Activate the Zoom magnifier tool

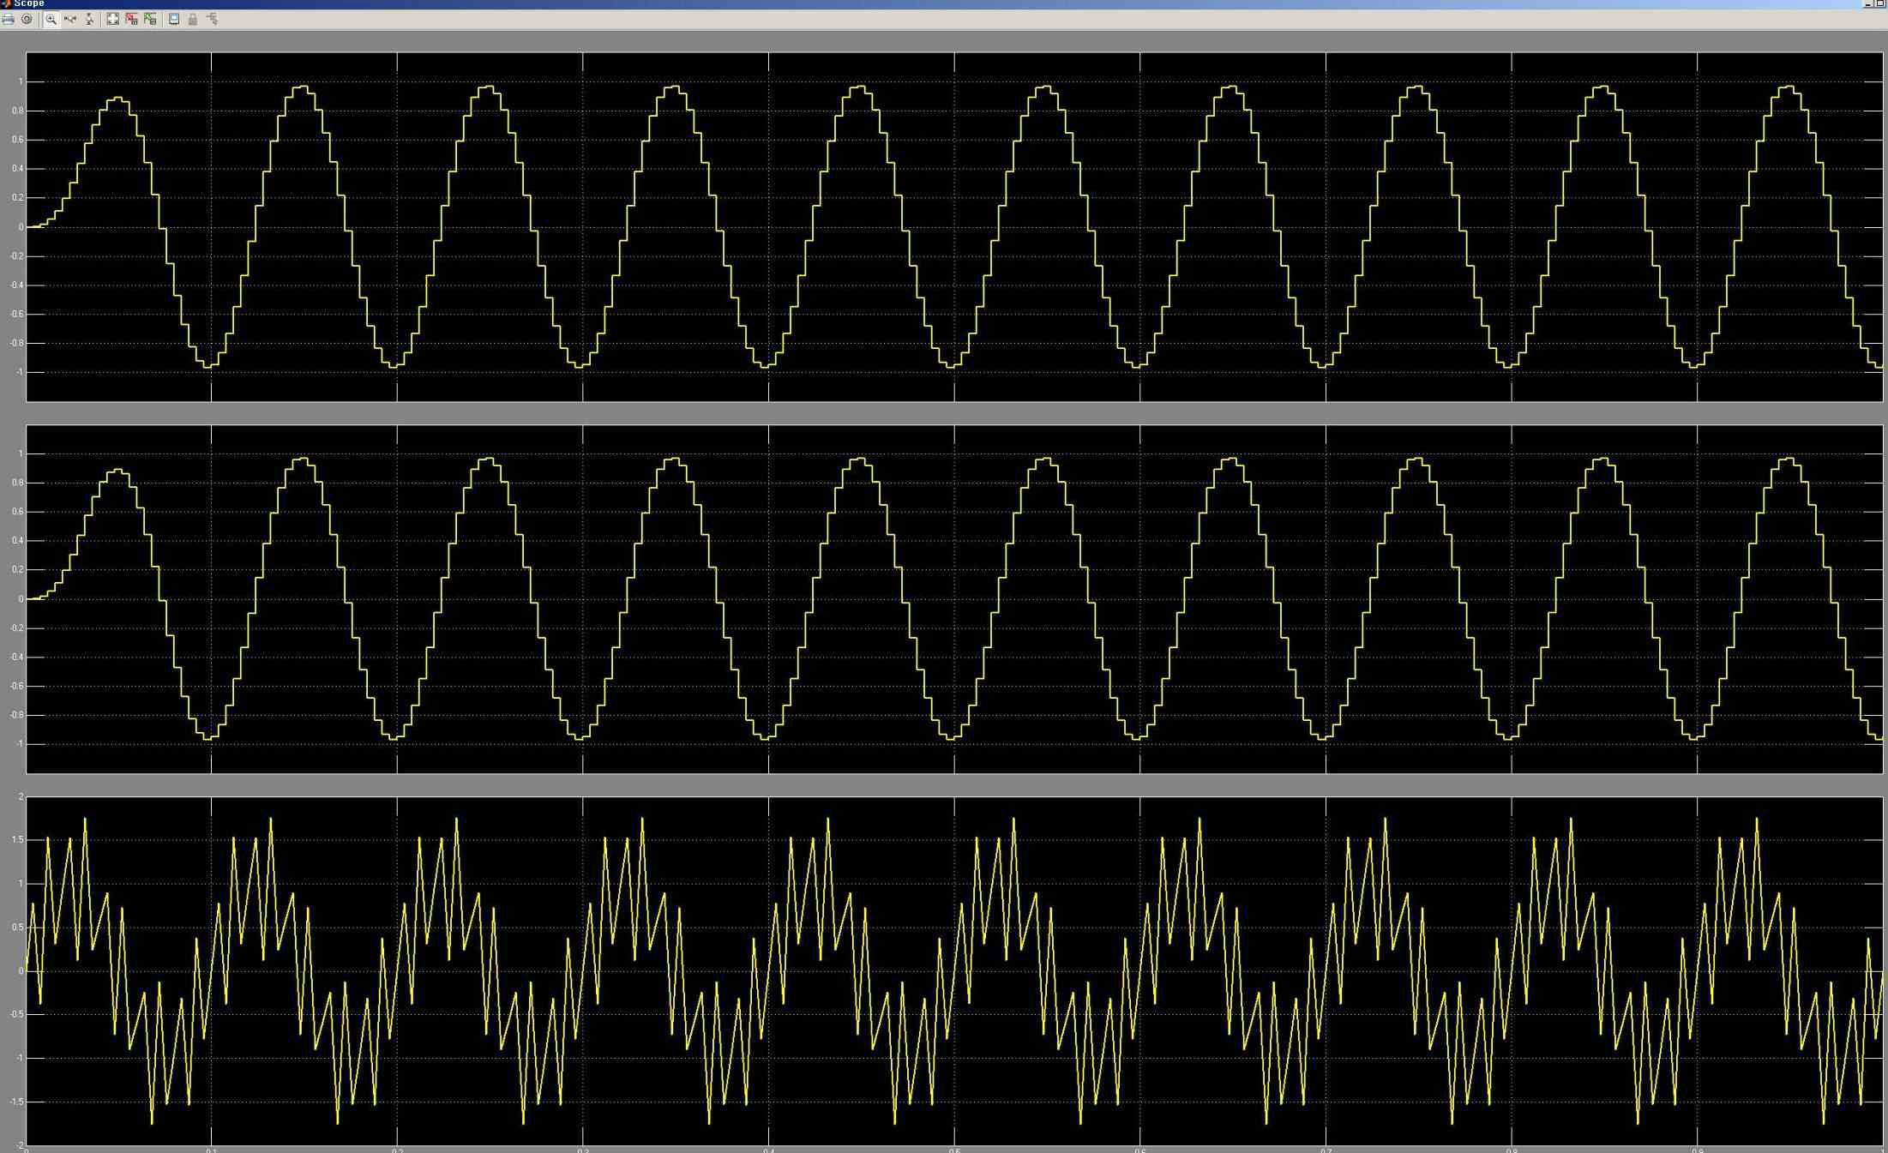click(x=51, y=19)
